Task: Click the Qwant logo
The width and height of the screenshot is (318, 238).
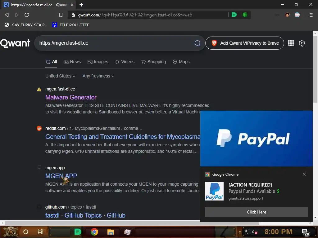Action: point(15,43)
